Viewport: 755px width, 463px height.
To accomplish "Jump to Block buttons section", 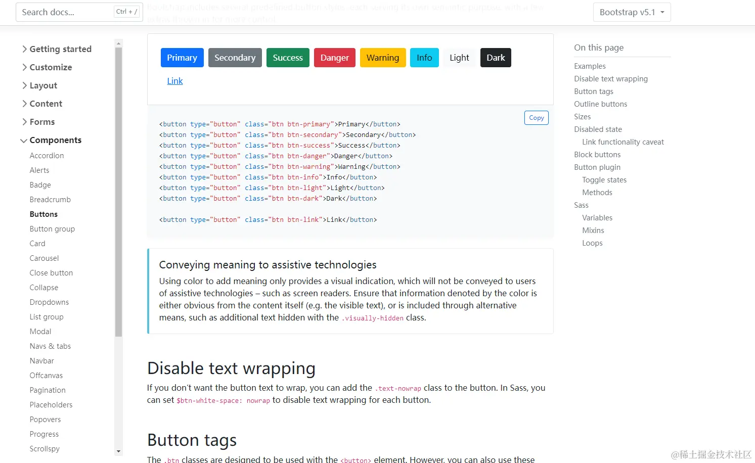I will point(597,155).
